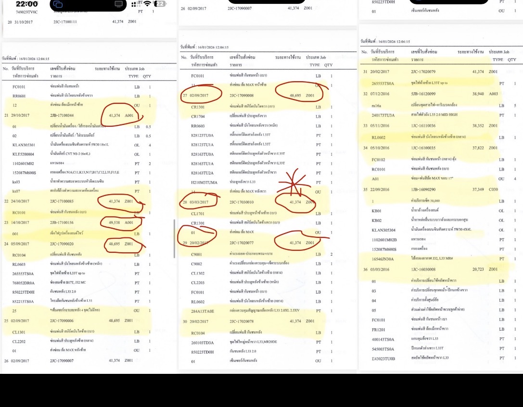
Task: Select the date 14/10/2017
Action: pyautogui.click(x=20, y=222)
